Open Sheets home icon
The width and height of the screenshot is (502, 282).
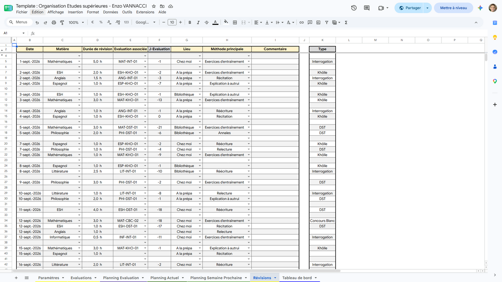tap(8, 8)
